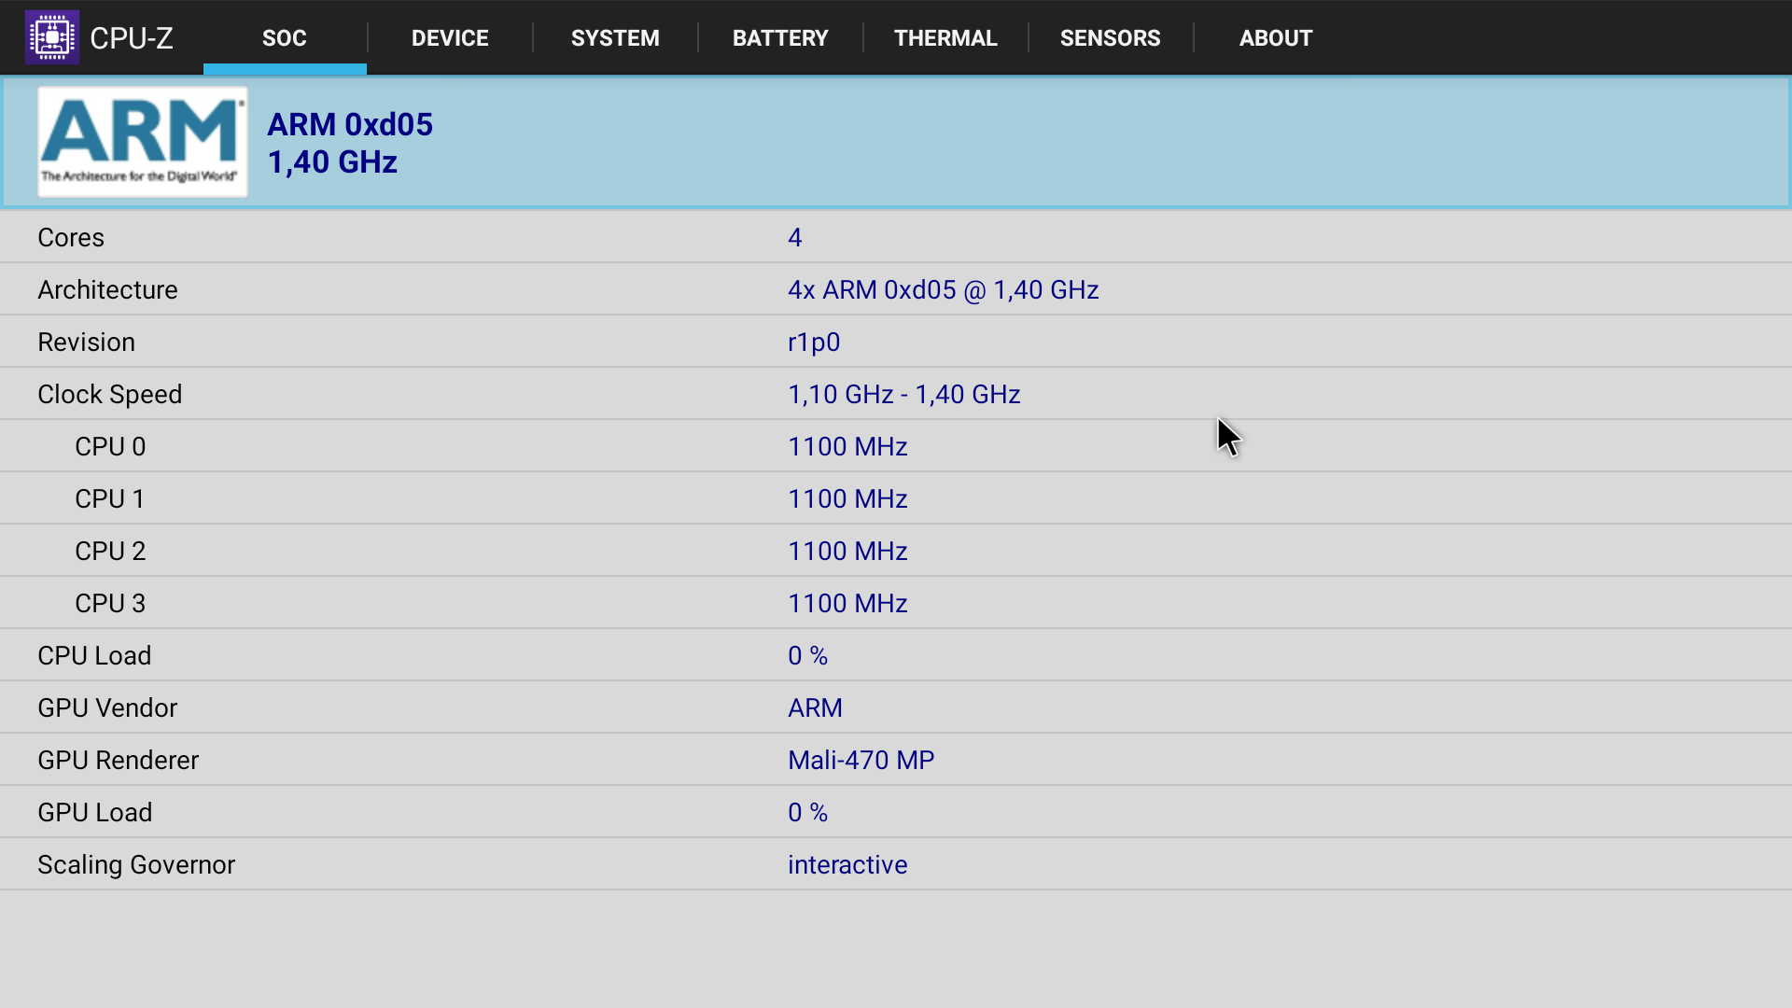Select the CPU 3 frequency row

(896, 603)
